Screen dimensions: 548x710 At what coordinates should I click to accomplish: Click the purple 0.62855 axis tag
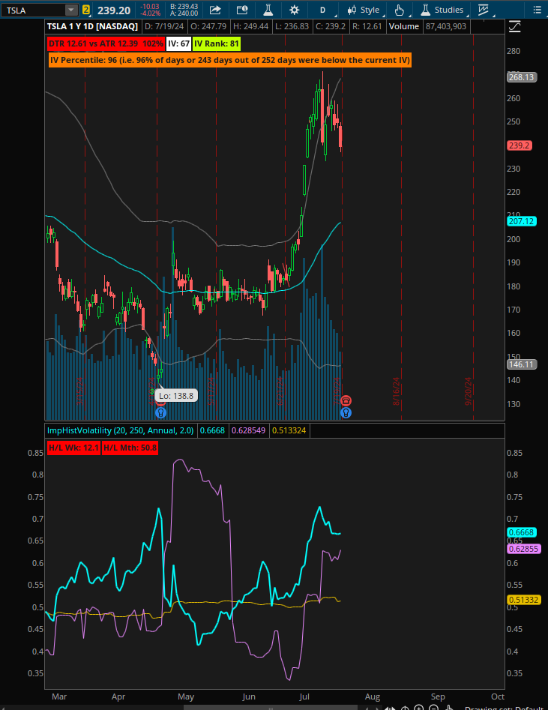pyautogui.click(x=523, y=549)
